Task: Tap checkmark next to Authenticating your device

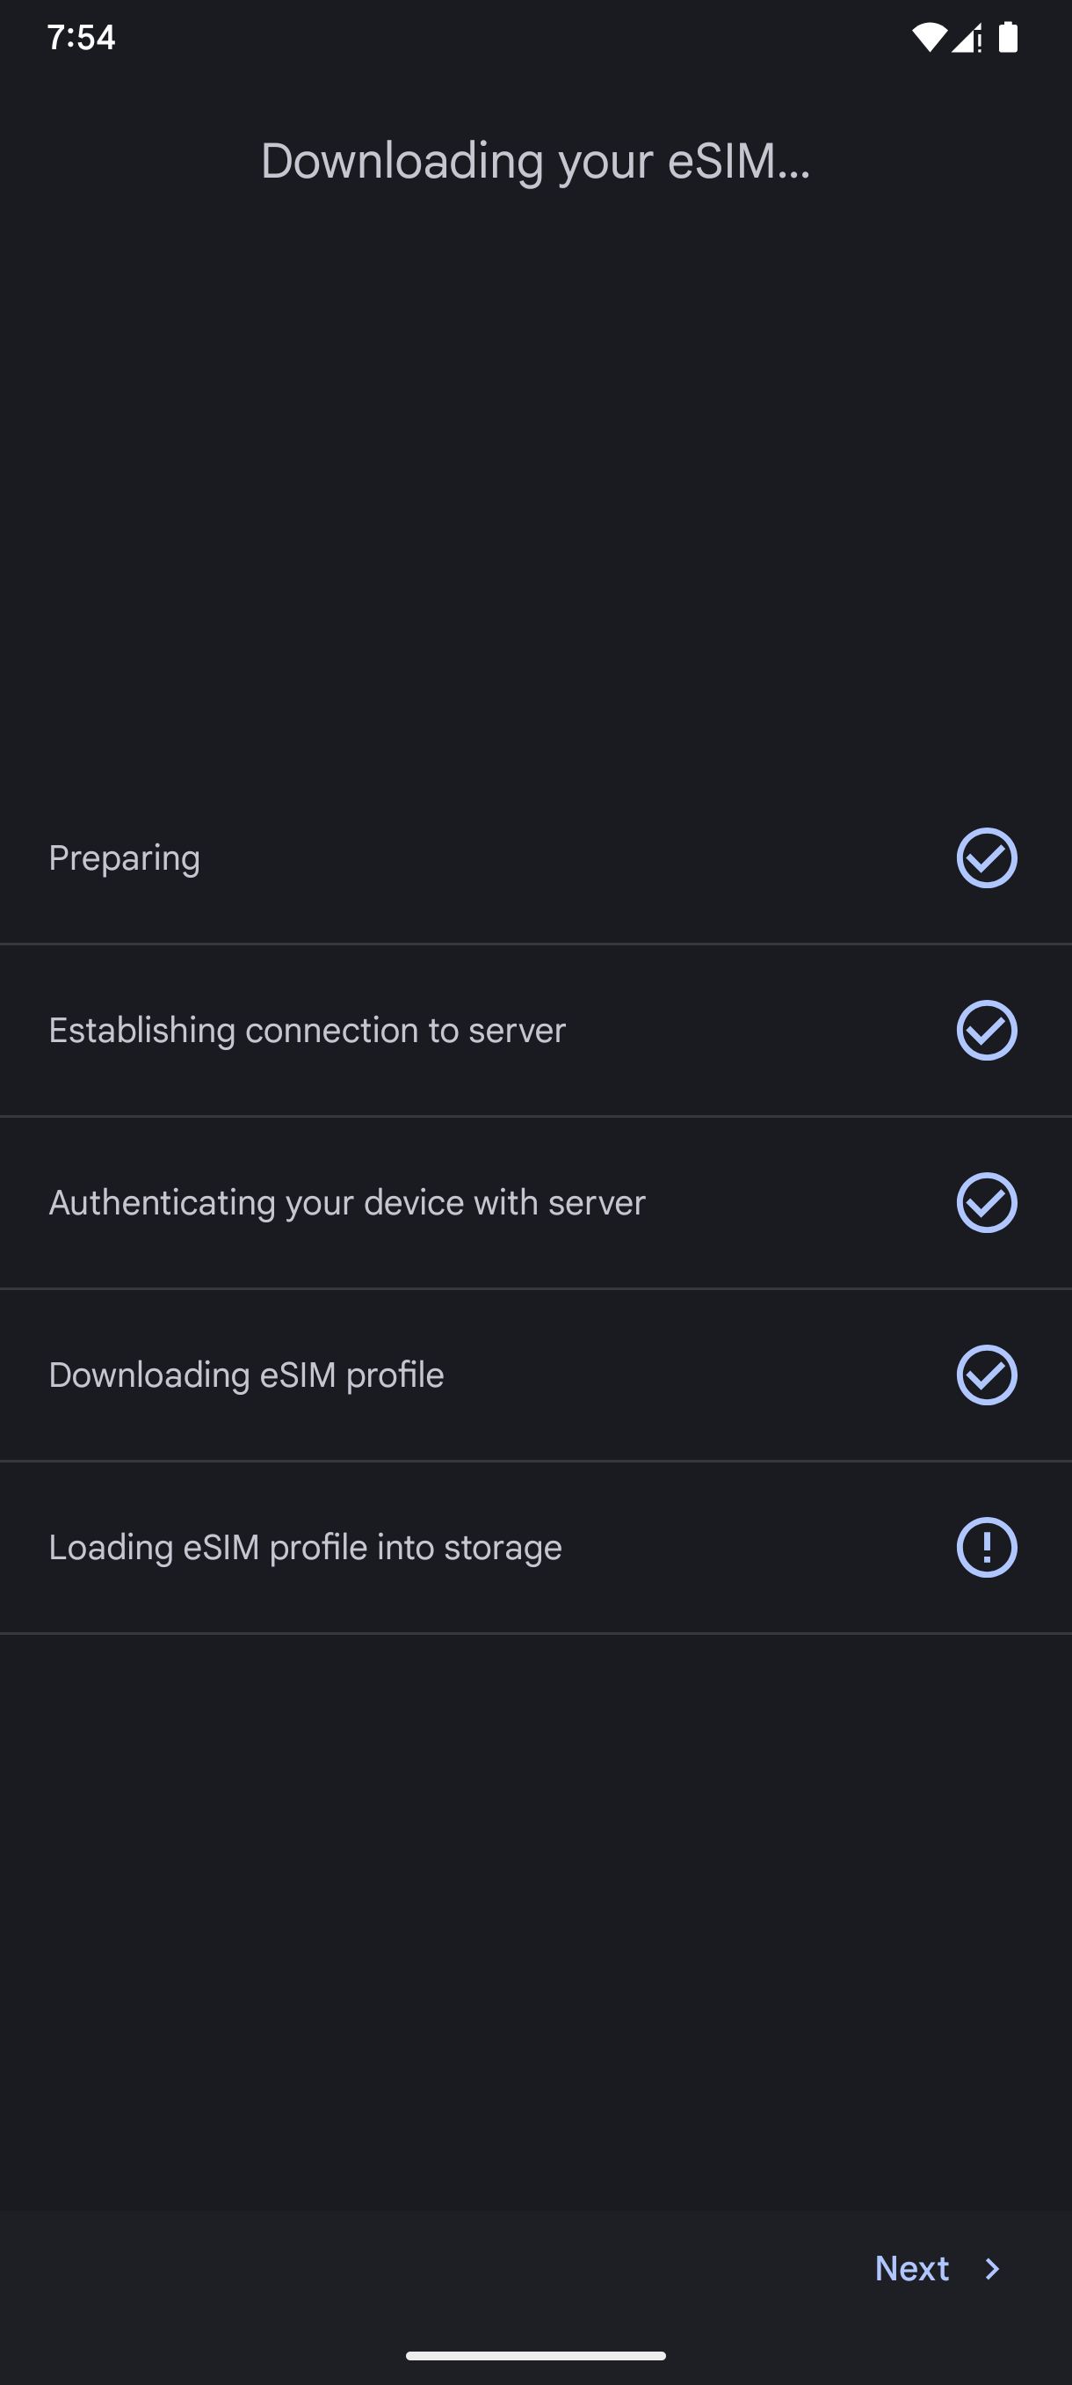Action: (x=986, y=1202)
